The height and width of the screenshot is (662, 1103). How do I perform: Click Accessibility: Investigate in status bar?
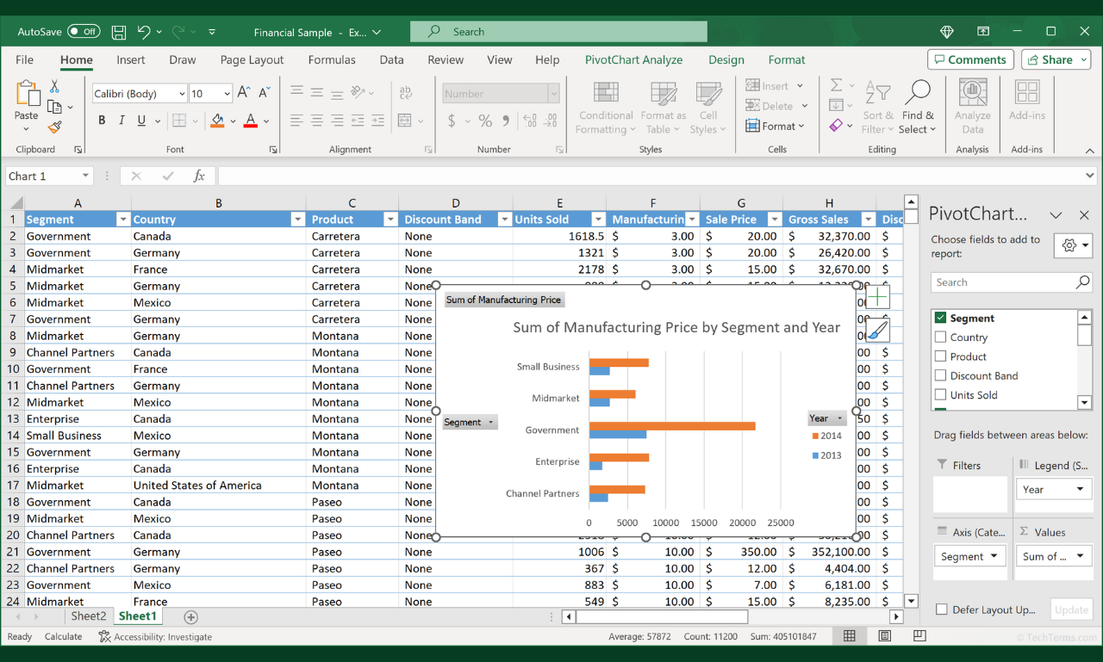tap(155, 637)
